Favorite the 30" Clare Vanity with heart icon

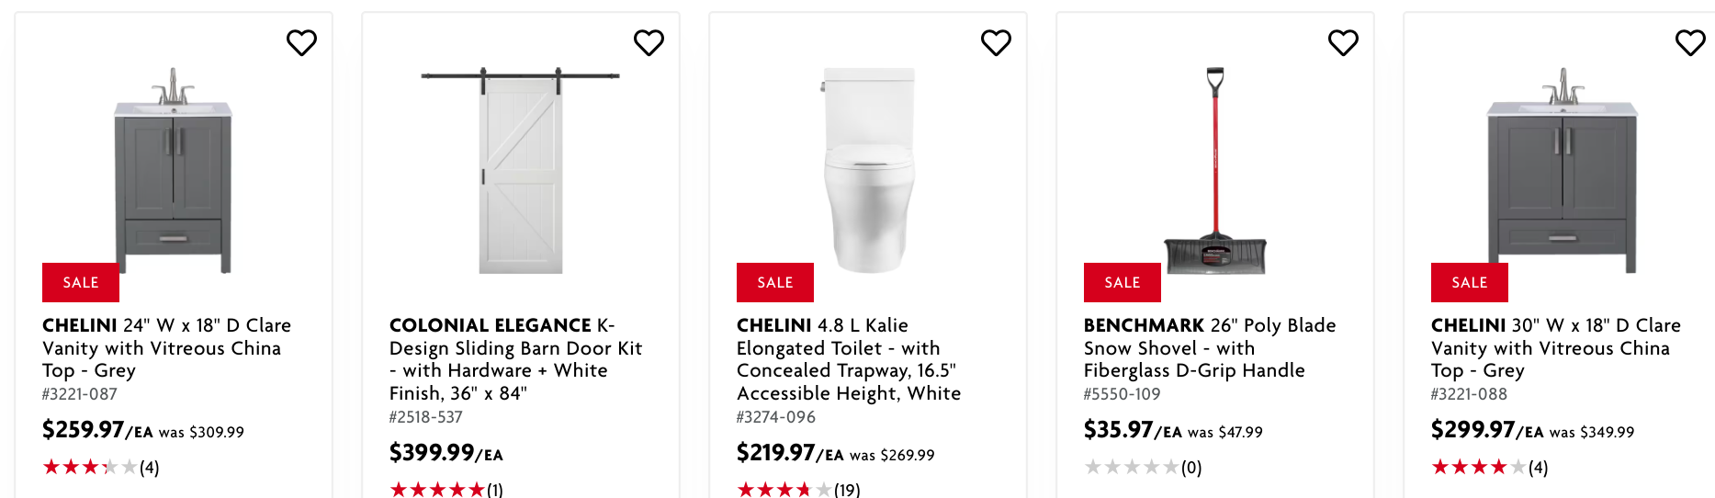point(1690,42)
